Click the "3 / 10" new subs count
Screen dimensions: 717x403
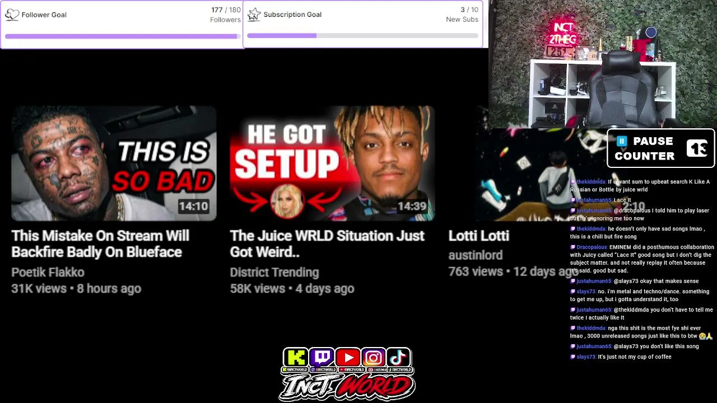point(469,10)
